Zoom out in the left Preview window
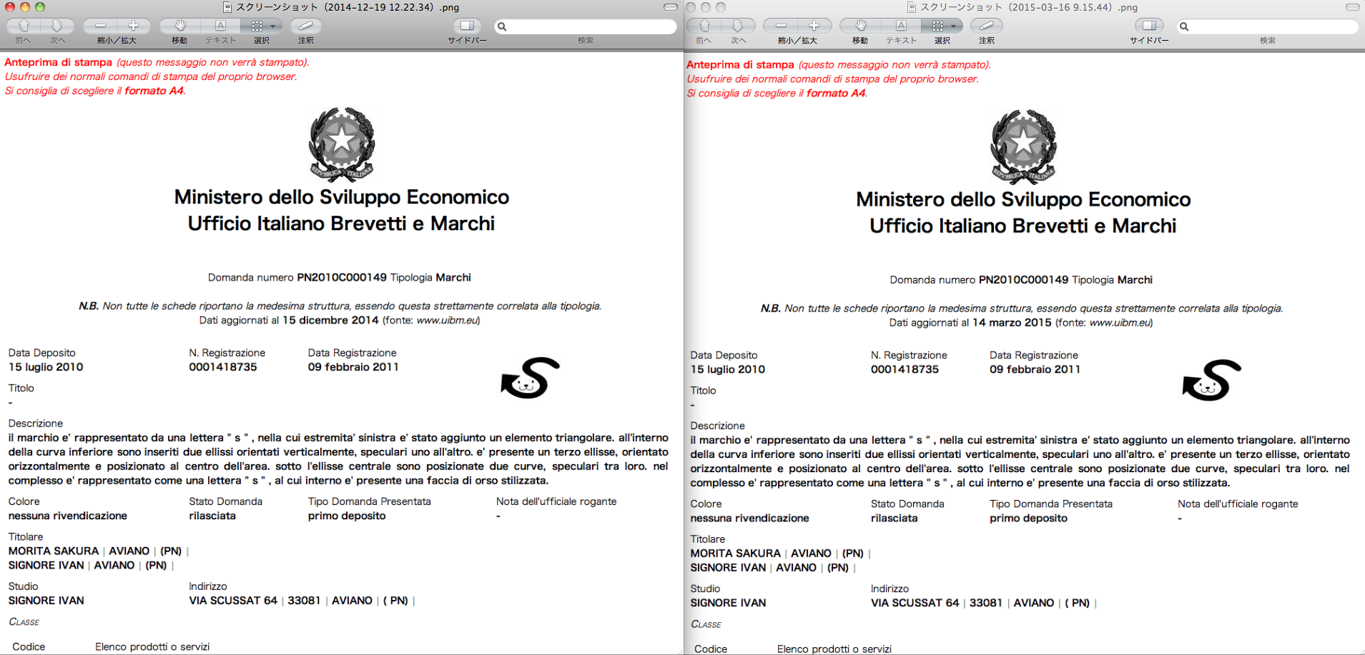This screenshot has width=1365, height=655. [x=100, y=26]
